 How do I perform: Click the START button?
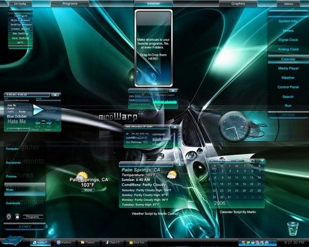(x=25, y=227)
